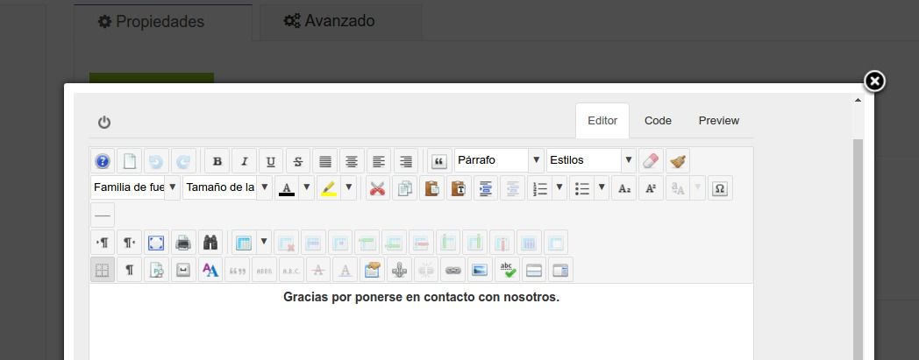Viewport: 919px width, 360px height.
Task: Apply the yellow highlight color
Action: pos(329,188)
